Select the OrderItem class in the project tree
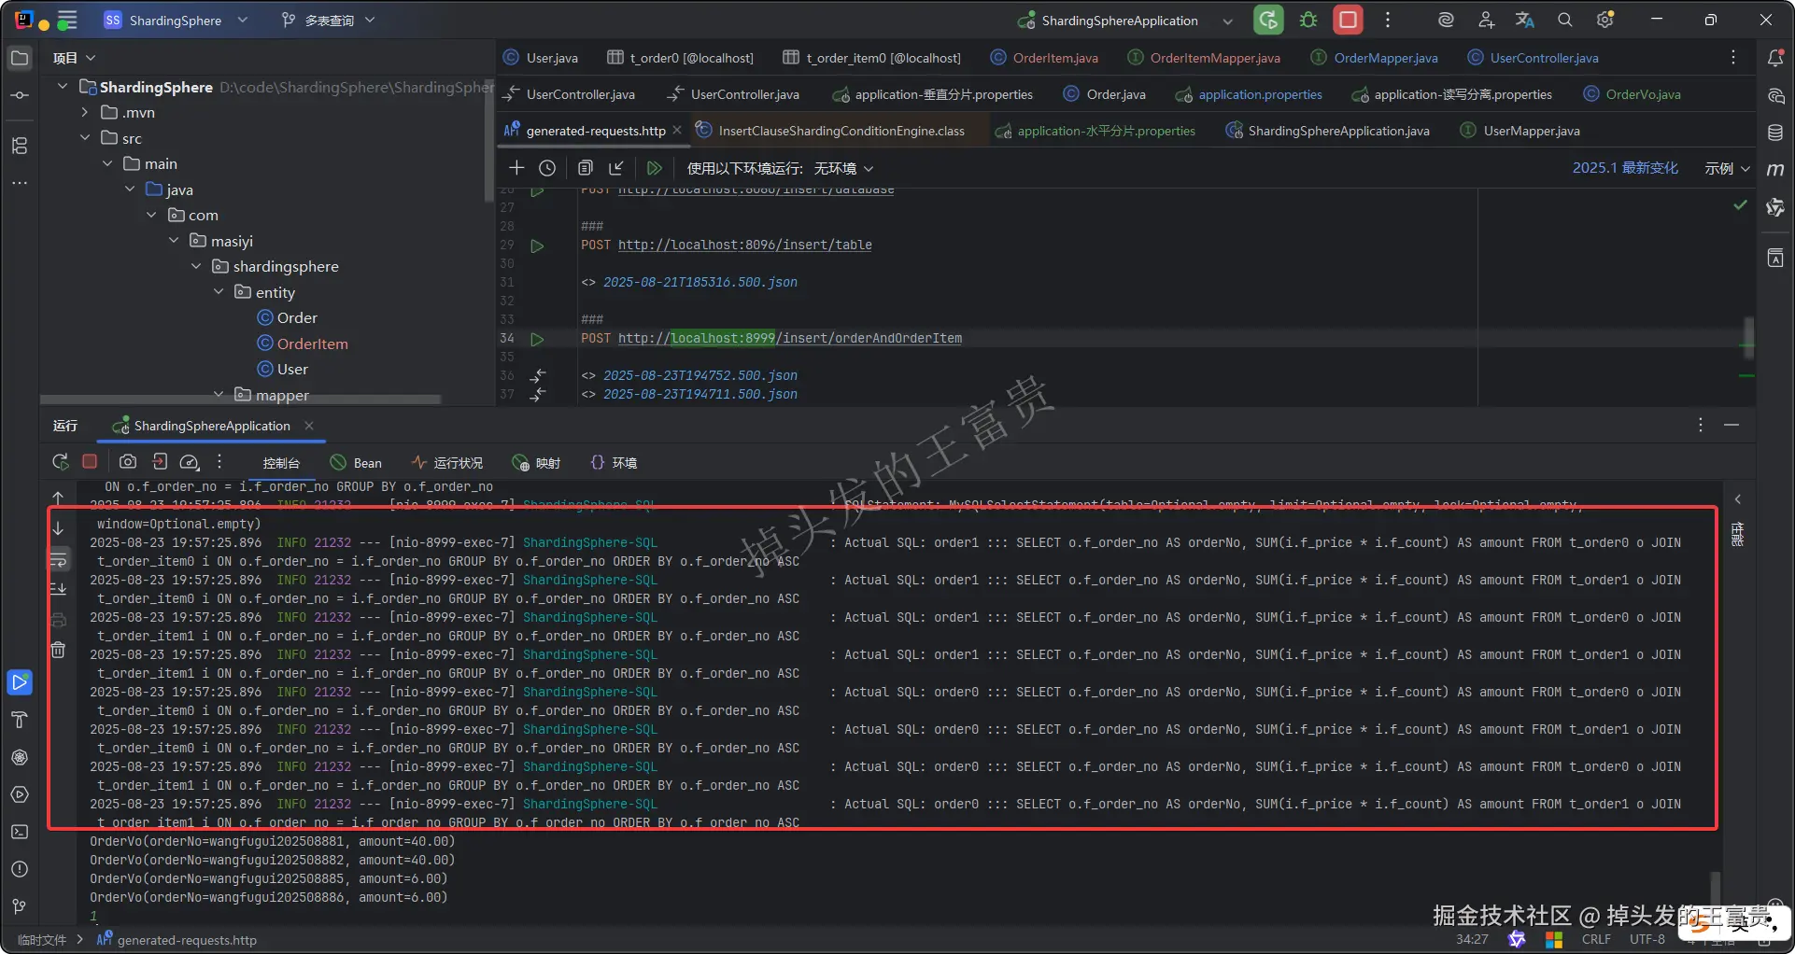 click(312, 344)
